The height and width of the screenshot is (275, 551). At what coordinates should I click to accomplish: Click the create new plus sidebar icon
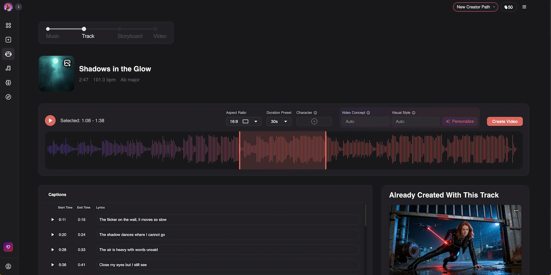pos(8,40)
